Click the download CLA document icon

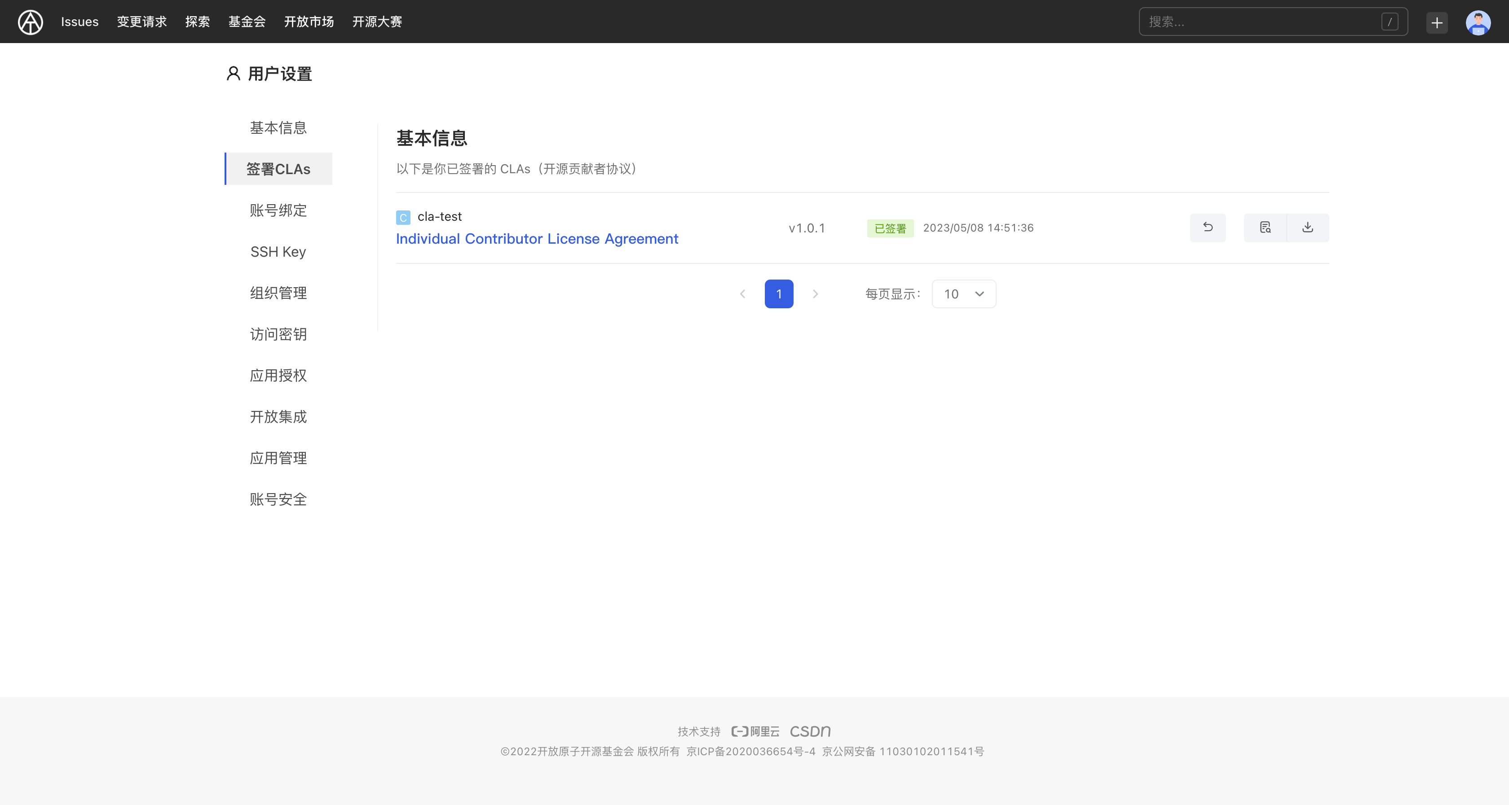[1307, 227]
